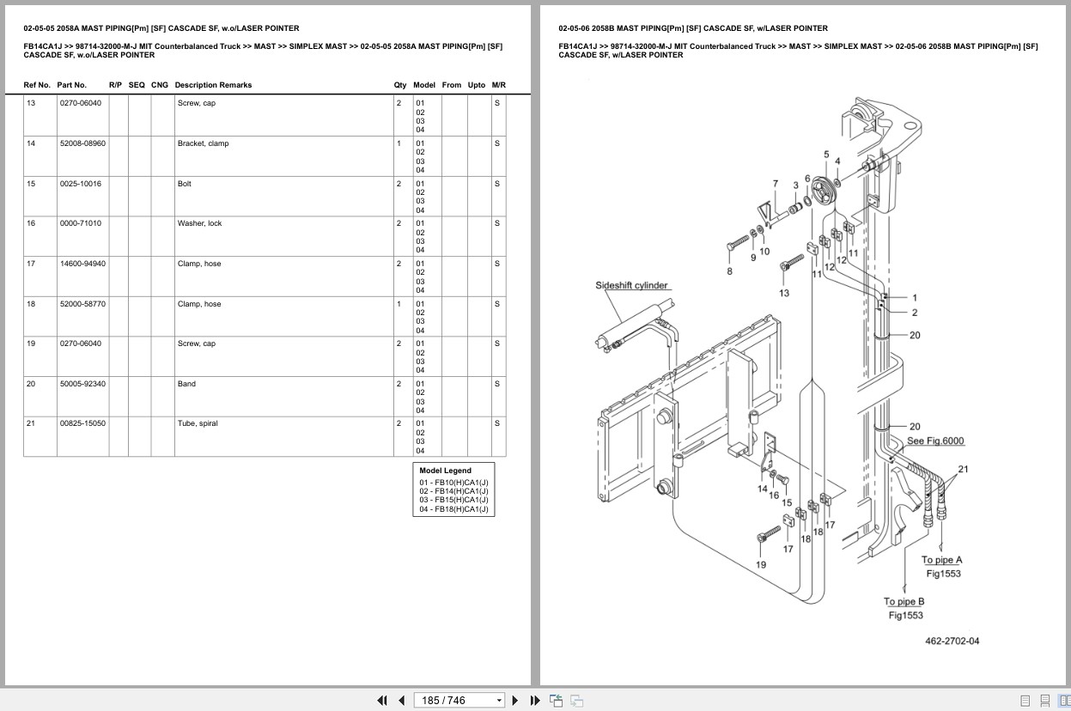Switch to two-page facing view
The height and width of the screenshot is (711, 1071).
coord(1062,701)
